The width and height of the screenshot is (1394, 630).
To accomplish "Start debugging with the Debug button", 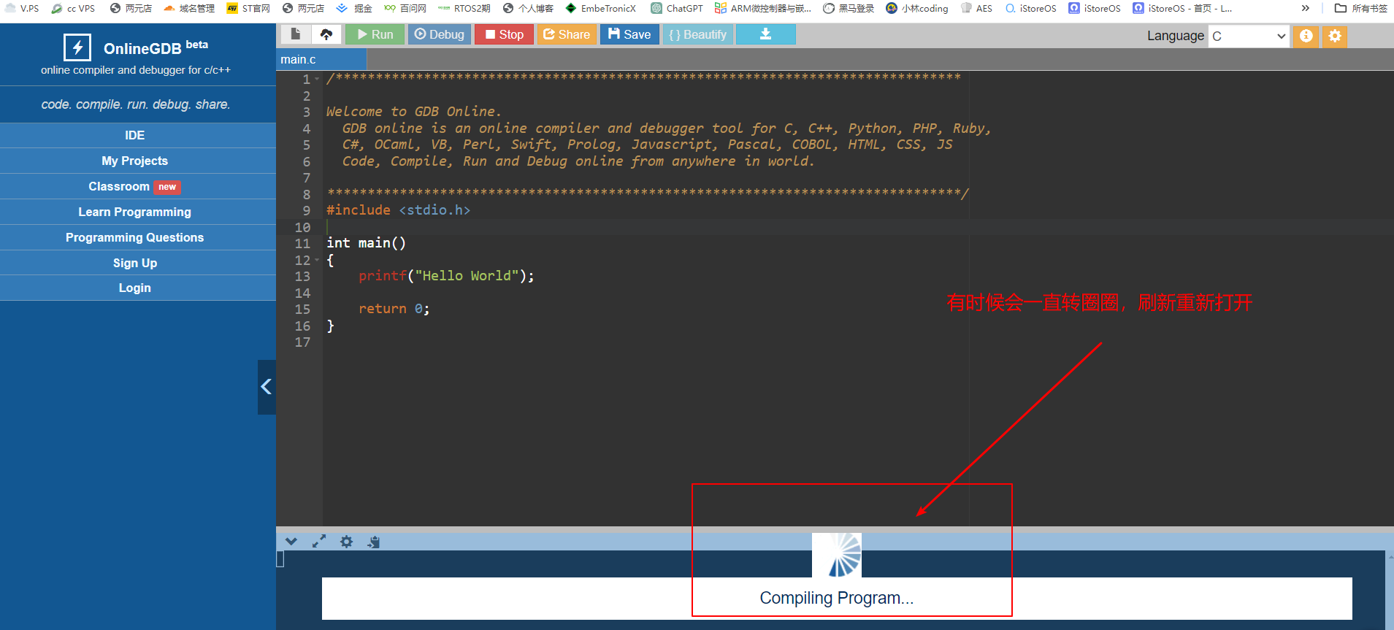I will coord(439,34).
